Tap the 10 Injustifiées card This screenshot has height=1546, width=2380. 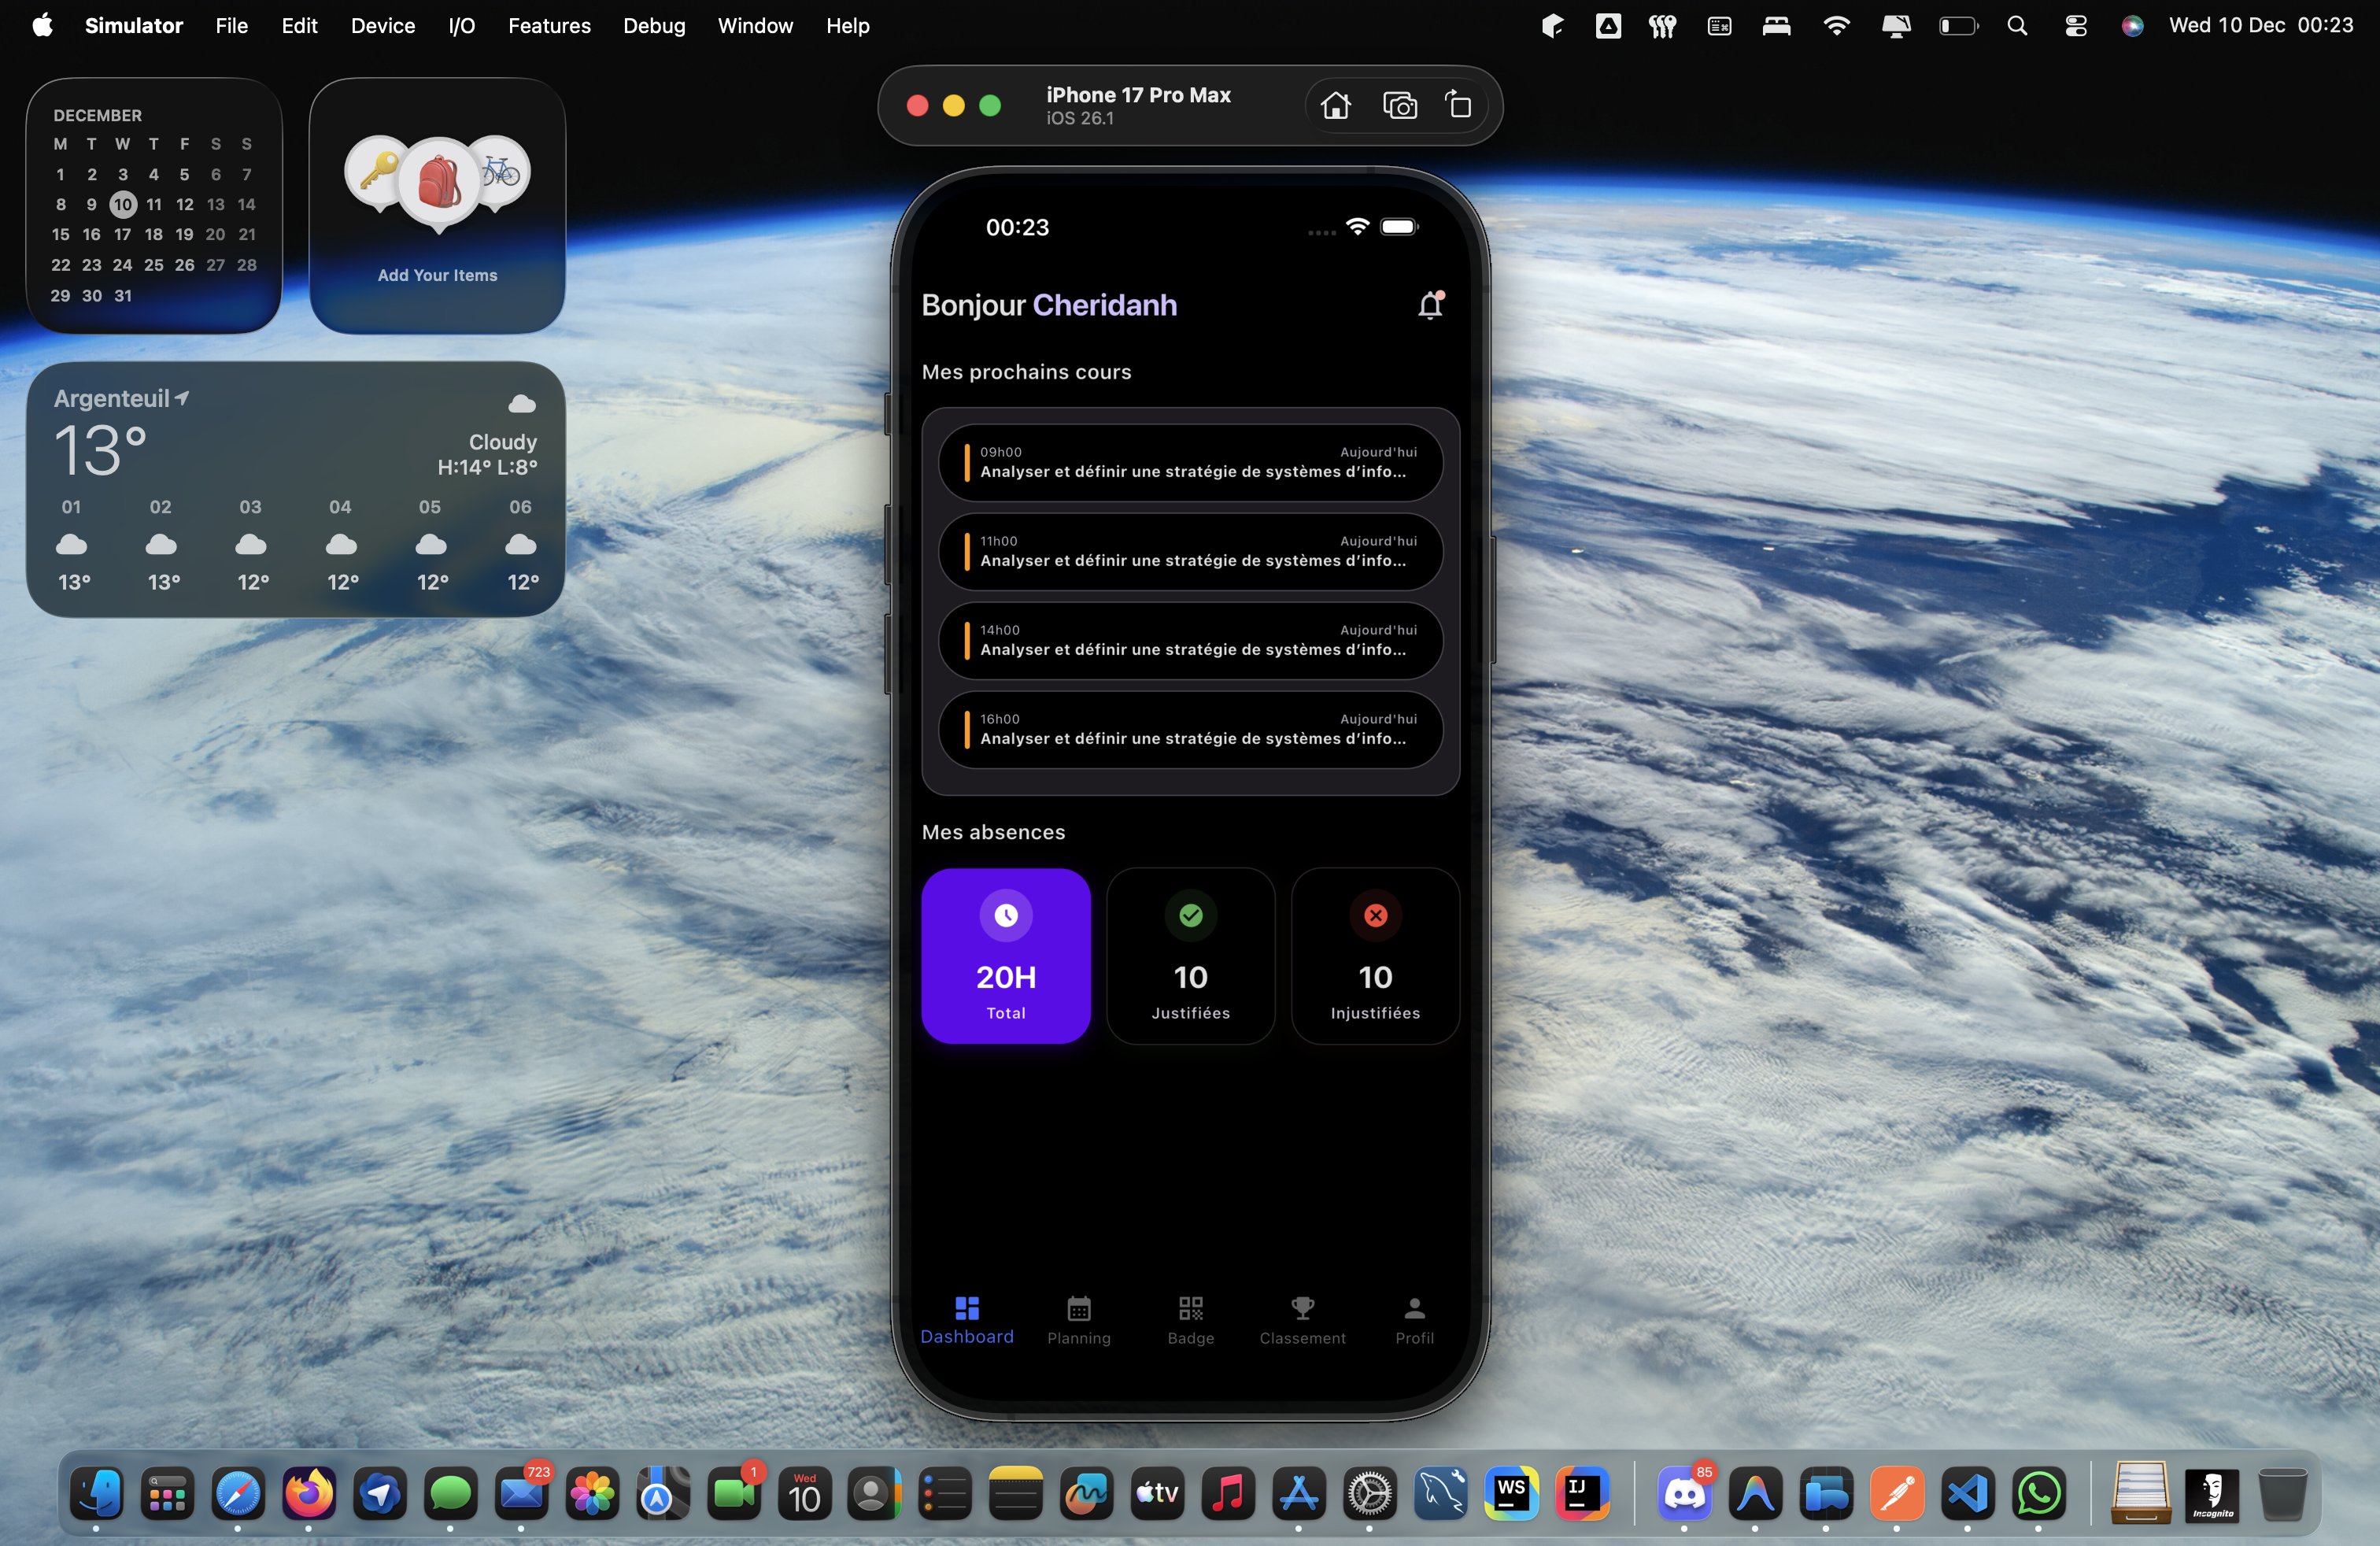(1374, 955)
